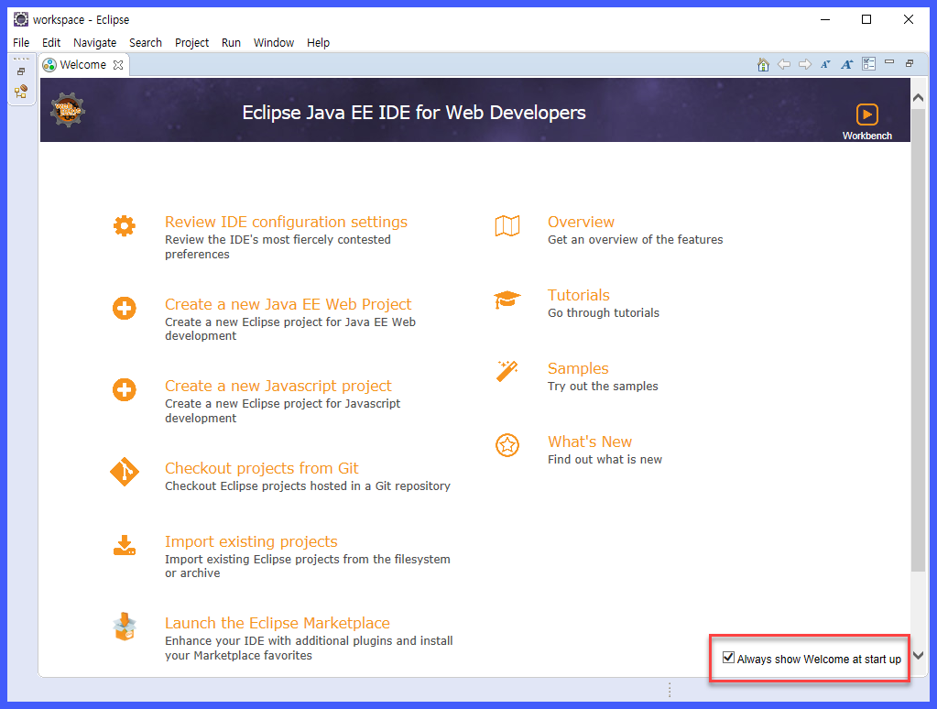The height and width of the screenshot is (709, 937).
Task: Click the Restore icon in left trim stack
Action: tap(21, 71)
